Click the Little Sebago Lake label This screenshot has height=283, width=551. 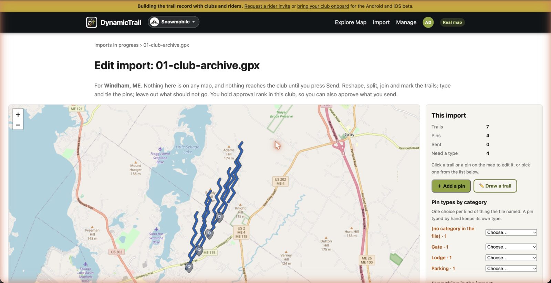pyautogui.click(x=188, y=149)
